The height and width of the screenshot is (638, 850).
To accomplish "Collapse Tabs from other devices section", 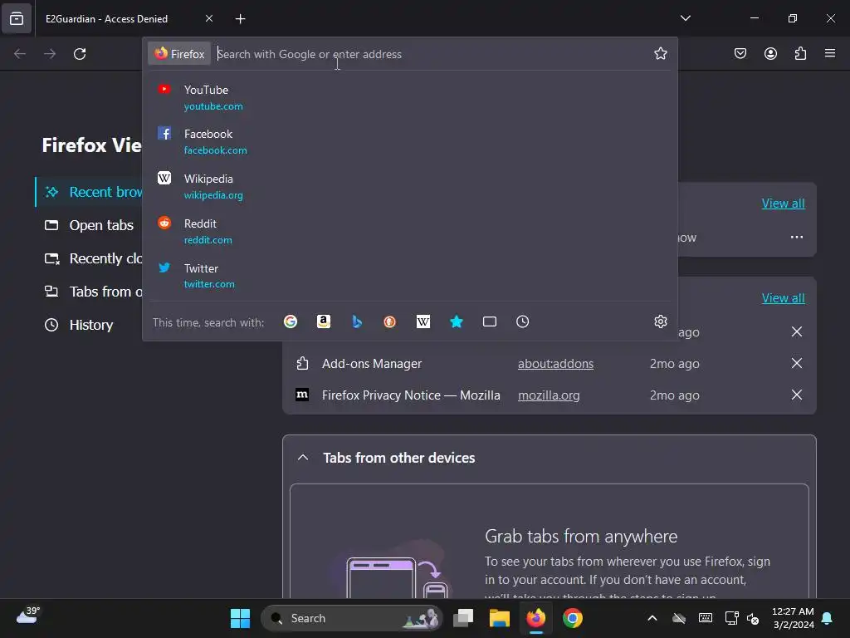I will click(303, 458).
